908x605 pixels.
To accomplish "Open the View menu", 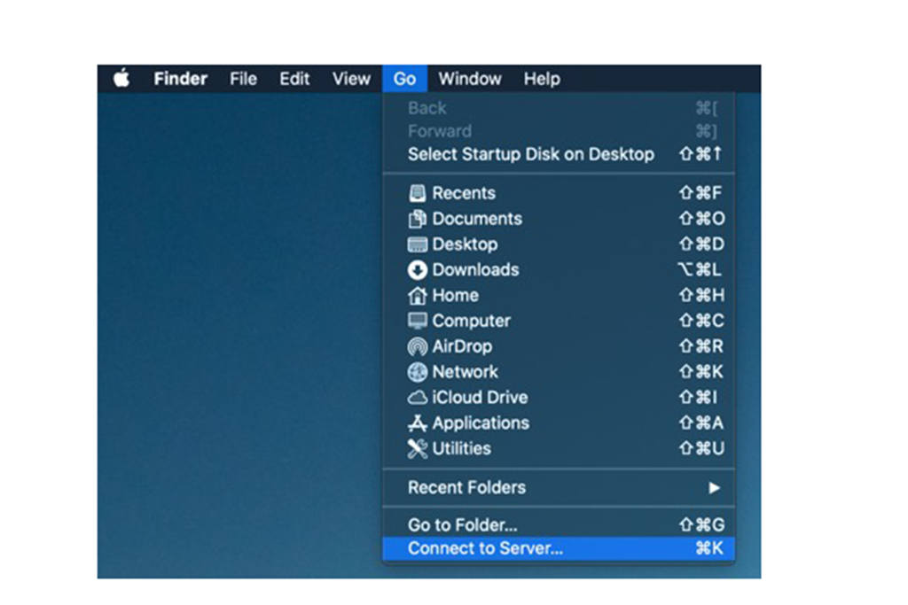I will pyautogui.click(x=351, y=79).
